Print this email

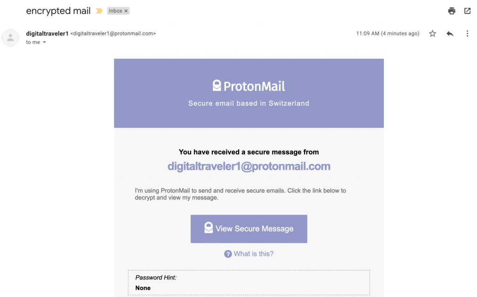click(x=451, y=11)
